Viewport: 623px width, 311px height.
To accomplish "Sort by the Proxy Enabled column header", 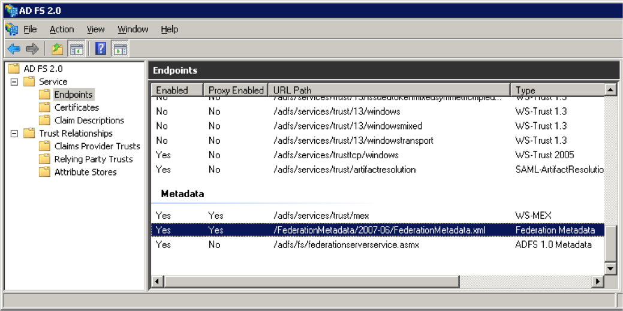I will [236, 90].
